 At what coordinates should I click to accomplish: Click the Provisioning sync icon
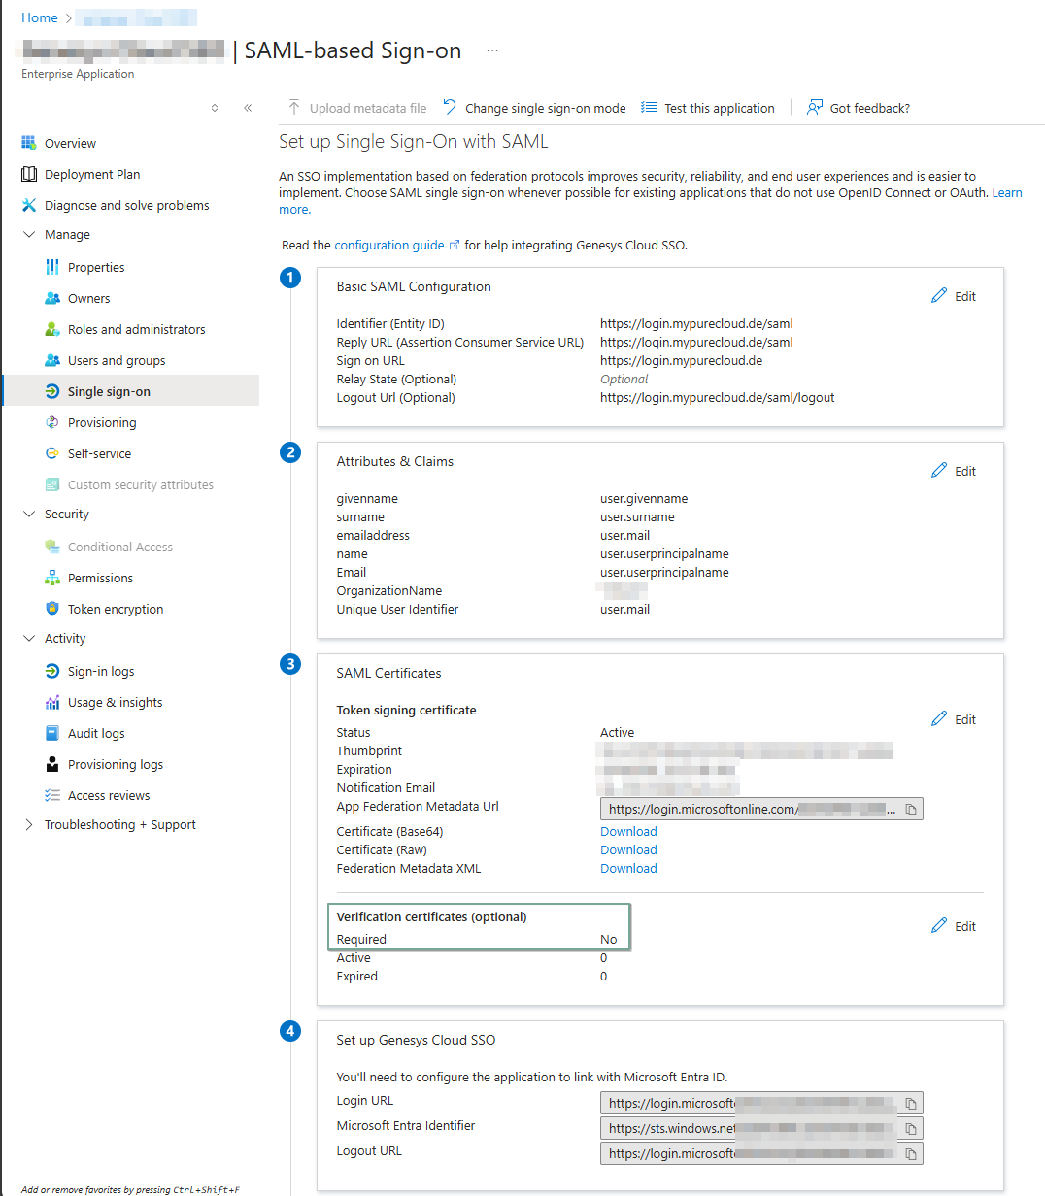click(x=52, y=422)
